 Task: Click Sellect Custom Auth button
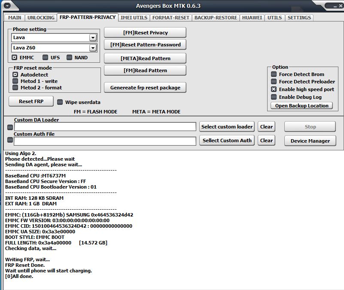pyautogui.click(x=227, y=140)
